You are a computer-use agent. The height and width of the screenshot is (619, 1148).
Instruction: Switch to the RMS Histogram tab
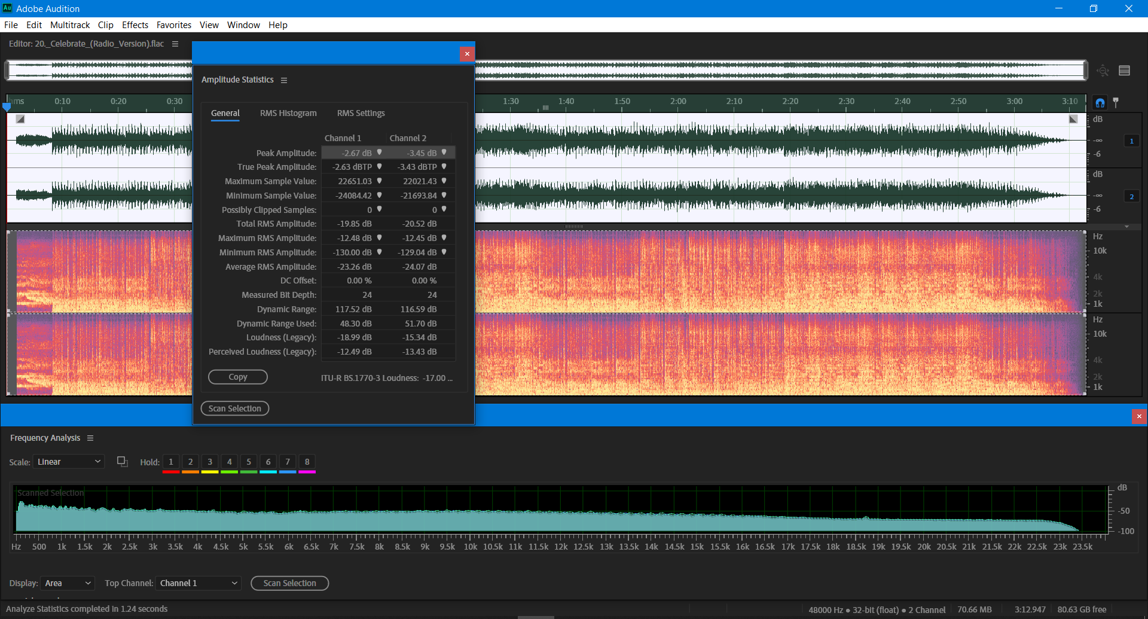(288, 113)
